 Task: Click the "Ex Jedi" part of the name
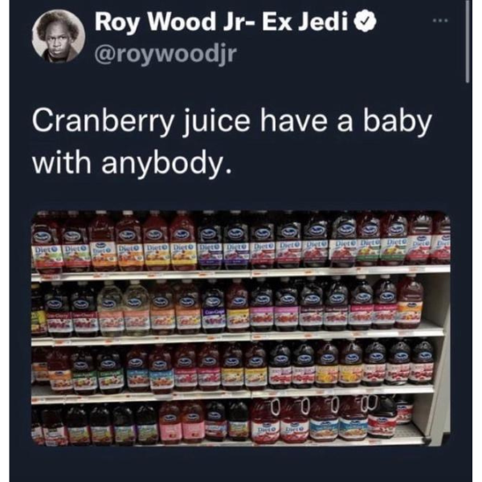click(306, 22)
